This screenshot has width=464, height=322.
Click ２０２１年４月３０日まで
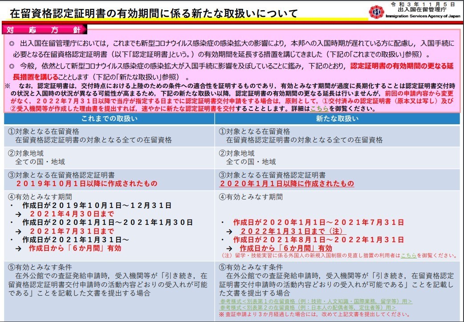tap(72, 214)
